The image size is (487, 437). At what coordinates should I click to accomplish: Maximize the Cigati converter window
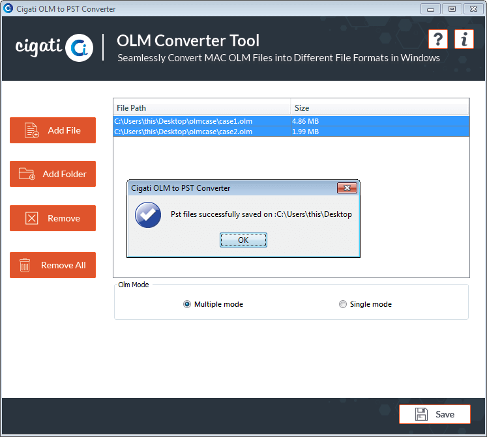[452, 9]
